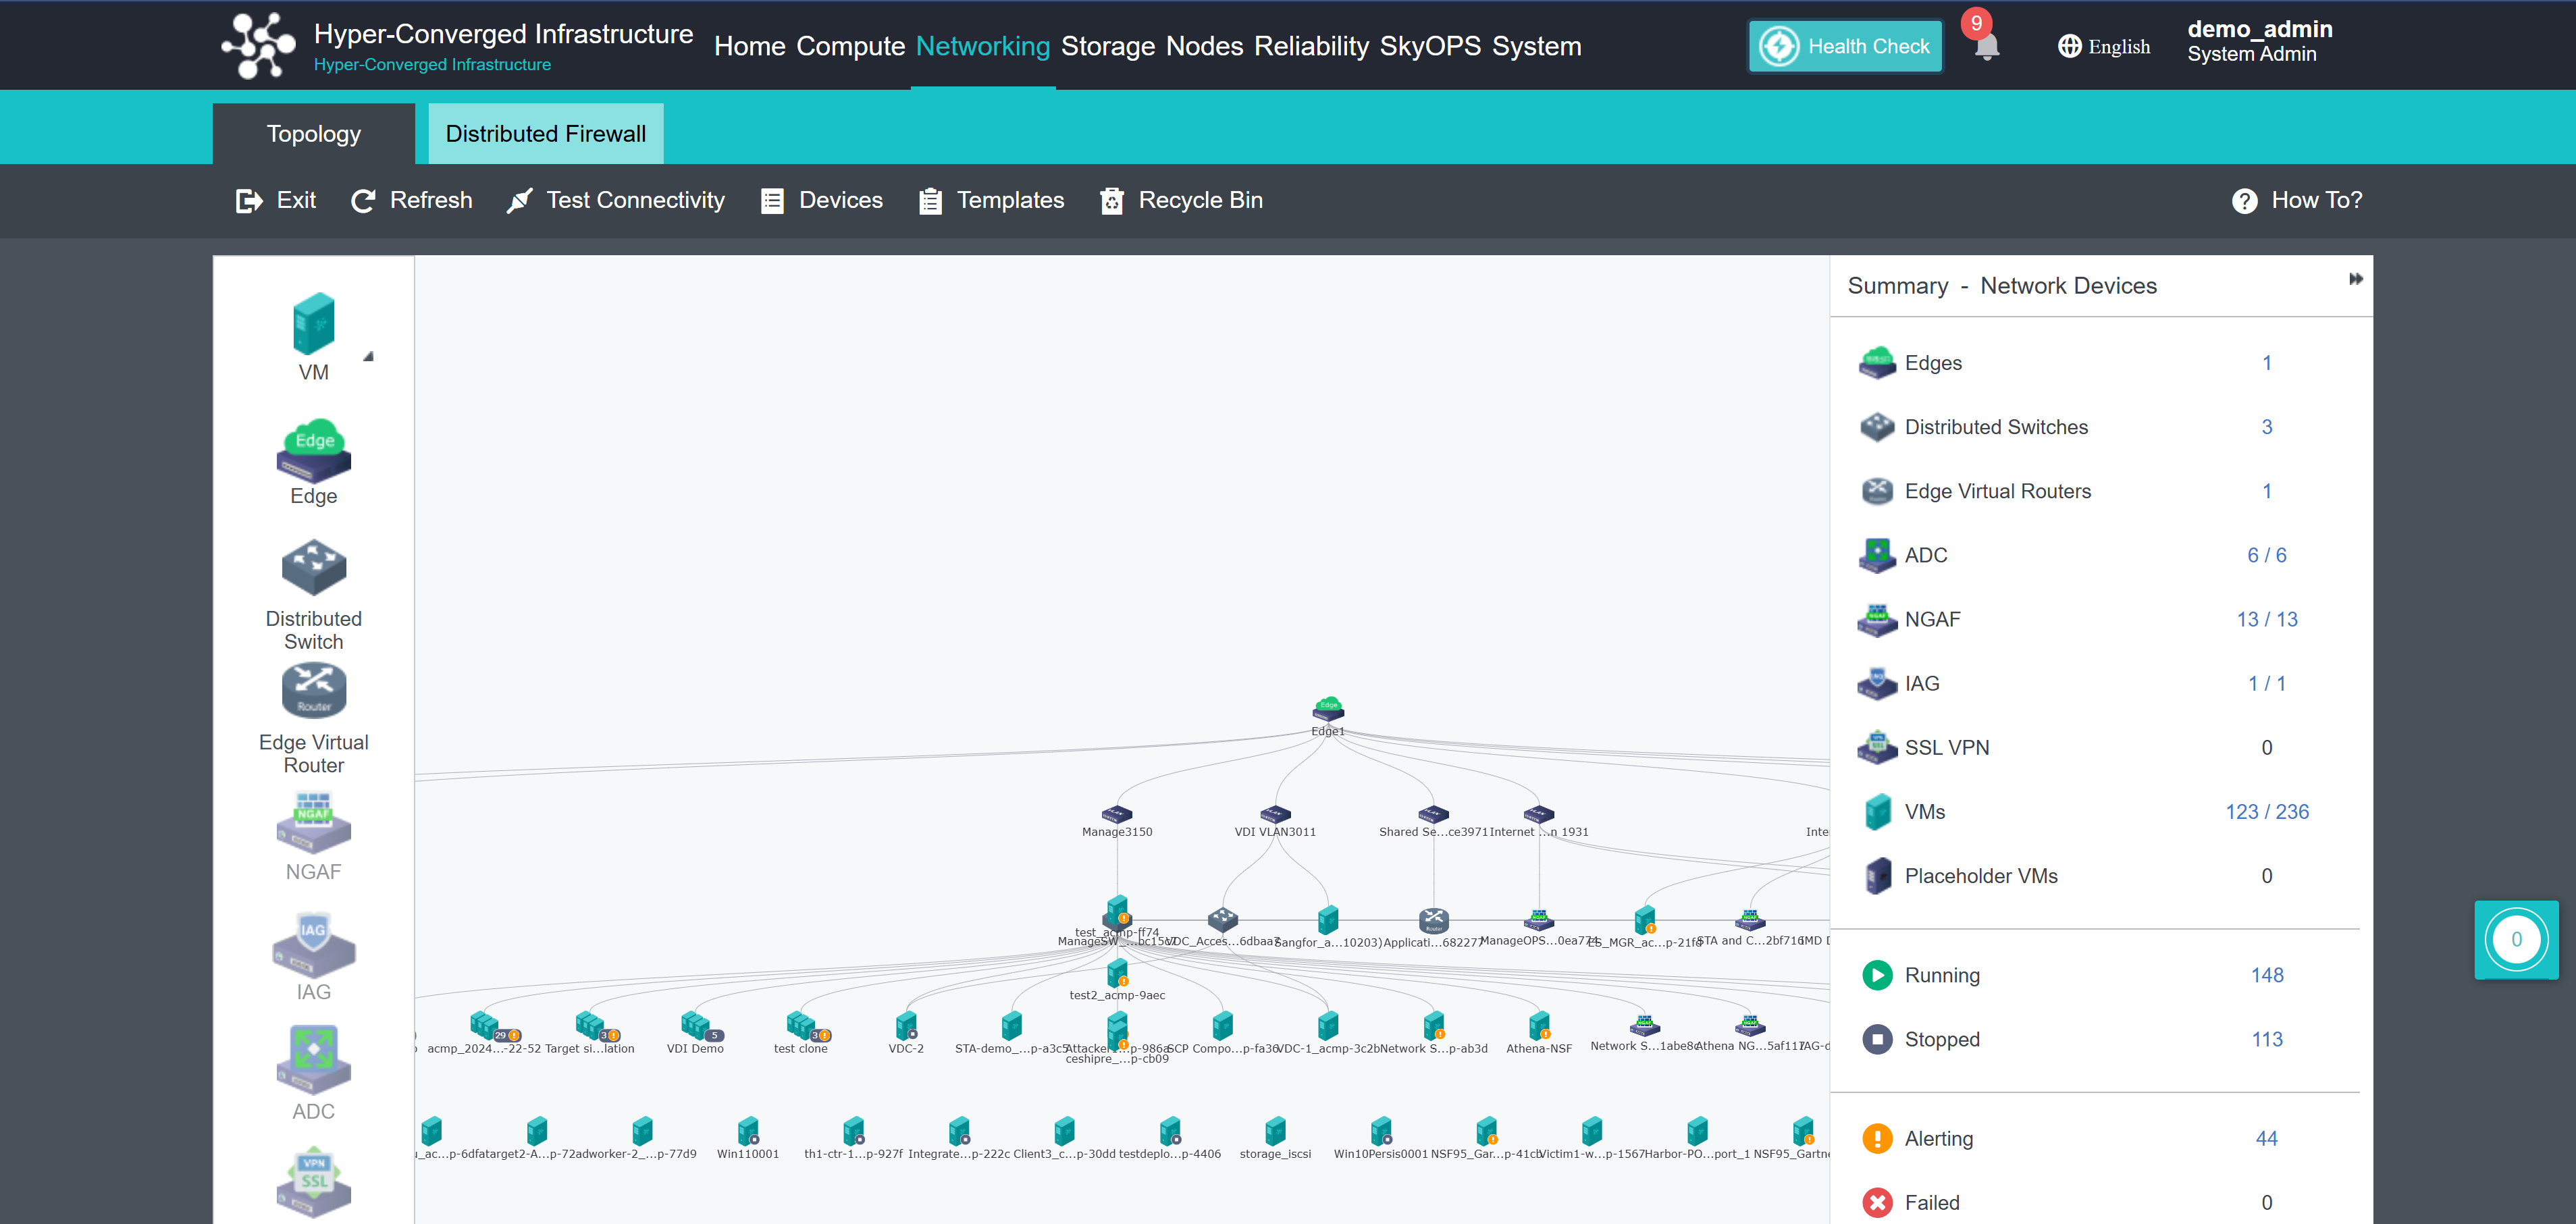2576x1224 pixels.
Task: Choose the Distributed Switch palette icon
Action: [313, 568]
